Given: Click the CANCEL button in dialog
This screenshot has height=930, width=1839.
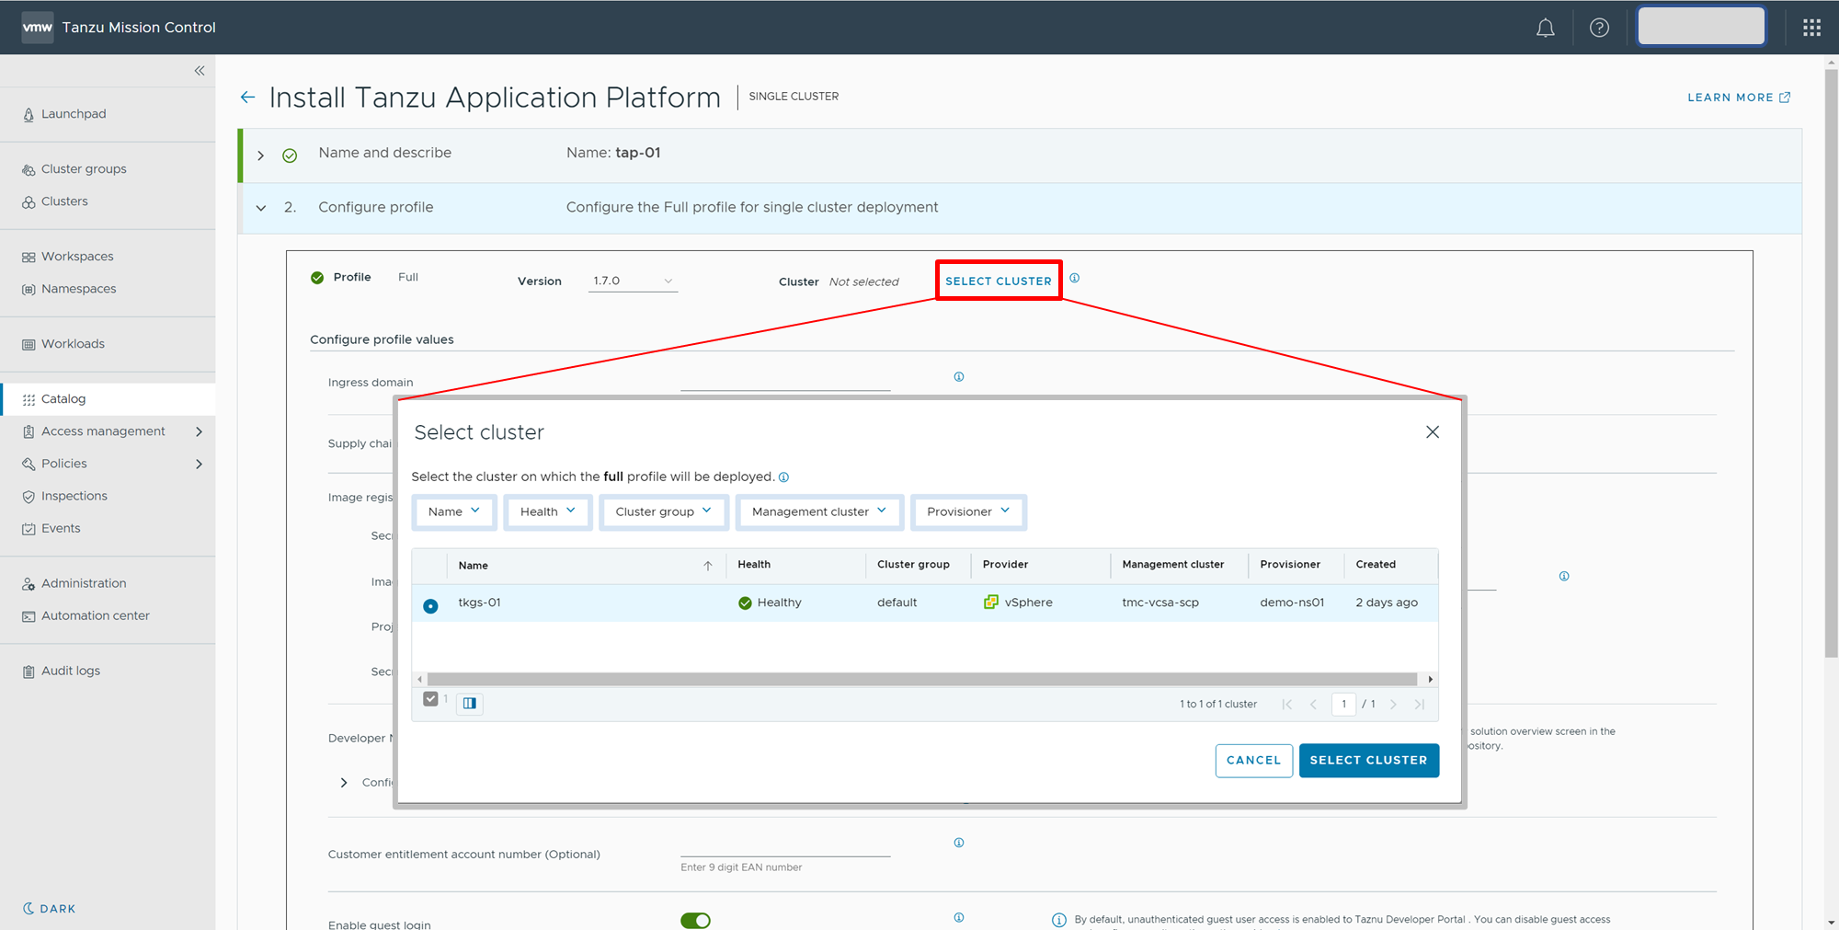Looking at the screenshot, I should click(x=1253, y=761).
